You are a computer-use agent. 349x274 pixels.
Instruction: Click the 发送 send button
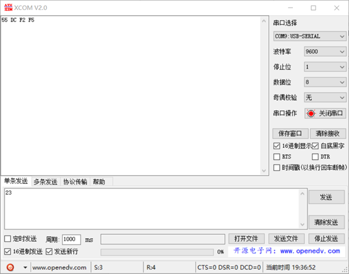point(326,197)
